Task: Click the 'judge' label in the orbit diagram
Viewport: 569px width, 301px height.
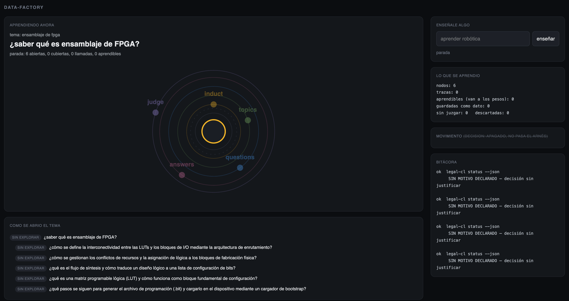Action: (156, 102)
